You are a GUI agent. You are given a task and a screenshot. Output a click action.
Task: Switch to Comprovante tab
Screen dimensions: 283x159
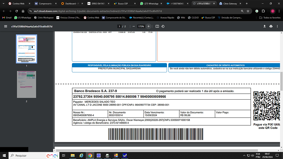(45, 3)
